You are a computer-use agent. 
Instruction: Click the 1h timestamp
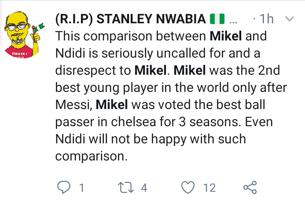(267, 19)
